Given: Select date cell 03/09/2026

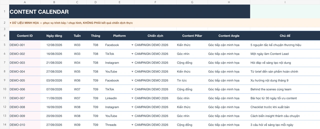Looking at the screenshot, I should coord(54,80).
